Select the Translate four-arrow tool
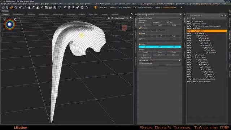231x130 pixels. tap(20, 7)
